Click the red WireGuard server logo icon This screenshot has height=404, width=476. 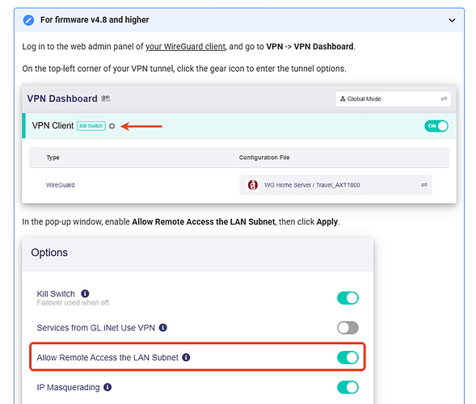point(253,185)
